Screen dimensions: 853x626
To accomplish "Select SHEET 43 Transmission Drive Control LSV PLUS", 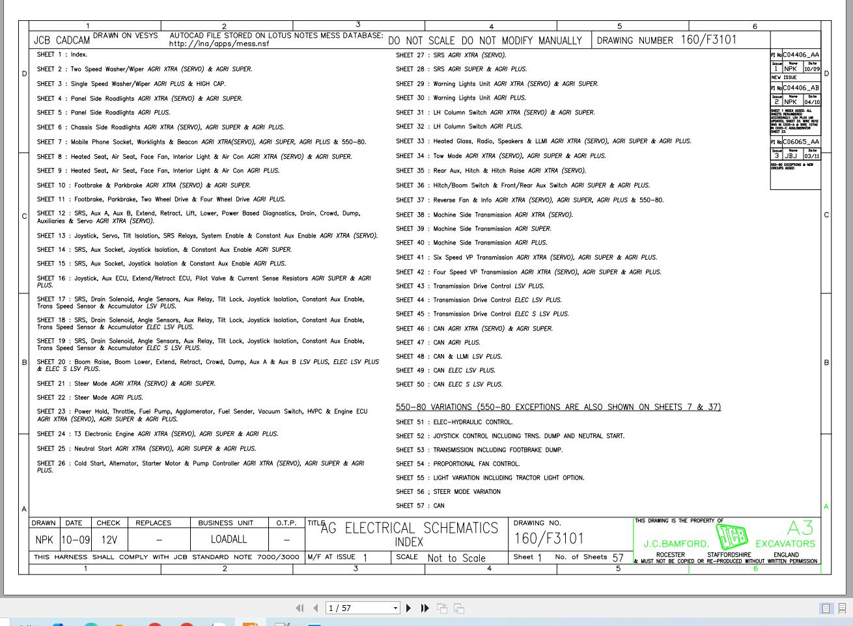I will point(470,286).
